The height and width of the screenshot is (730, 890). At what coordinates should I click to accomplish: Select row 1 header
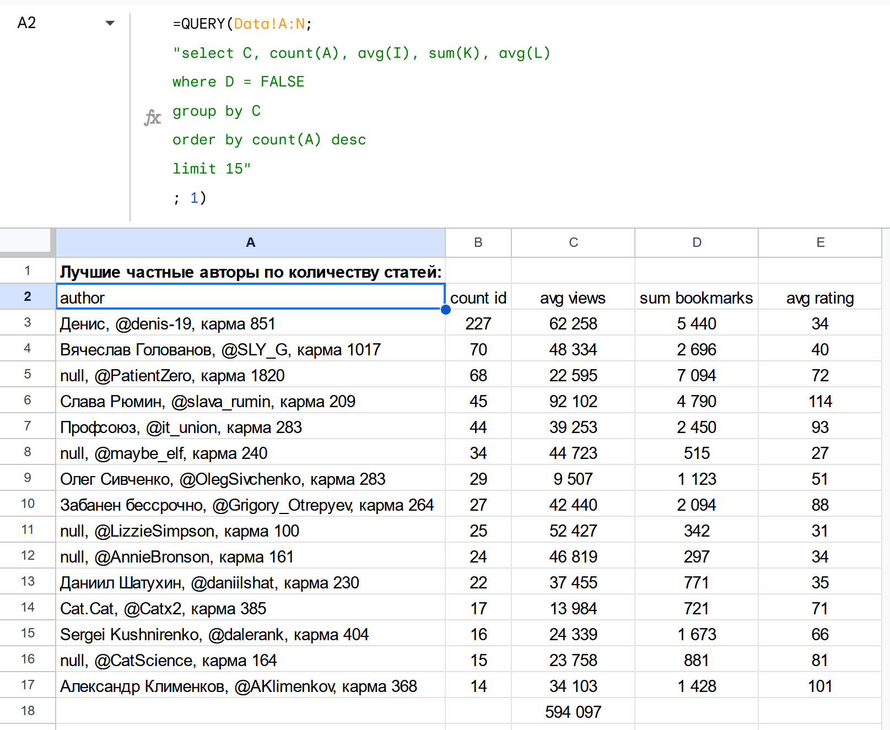(28, 271)
